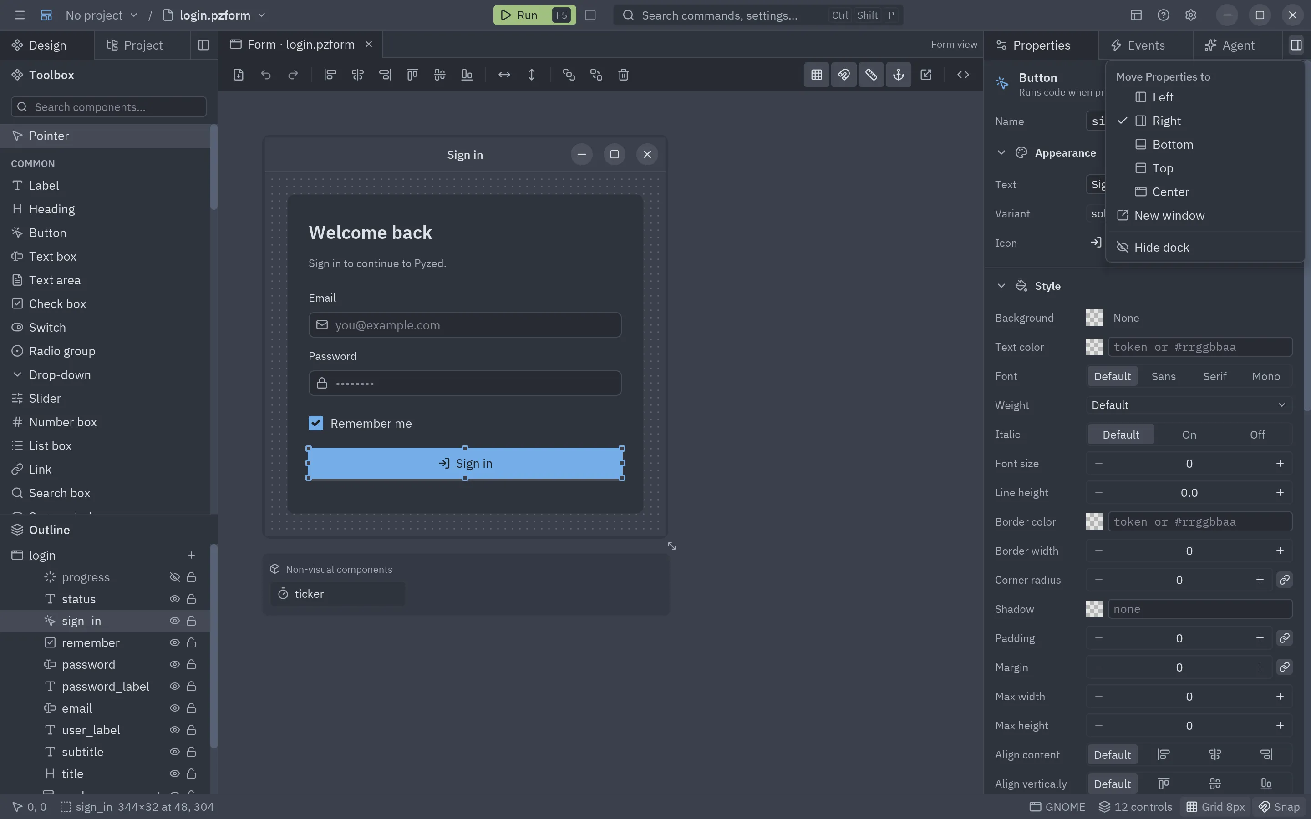This screenshot has width=1311, height=819.
Task: Click the match width horizontal arrow icon
Action: 504,75
